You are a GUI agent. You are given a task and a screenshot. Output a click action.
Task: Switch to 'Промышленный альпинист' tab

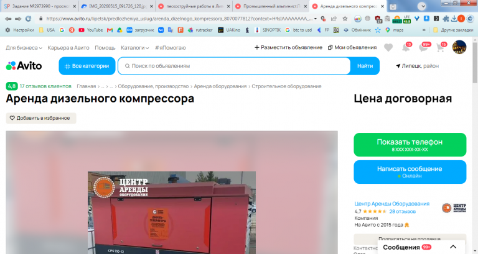click(271, 6)
